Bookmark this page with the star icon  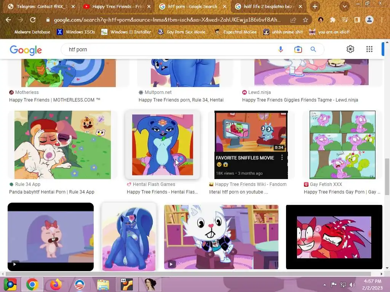tap(305, 20)
